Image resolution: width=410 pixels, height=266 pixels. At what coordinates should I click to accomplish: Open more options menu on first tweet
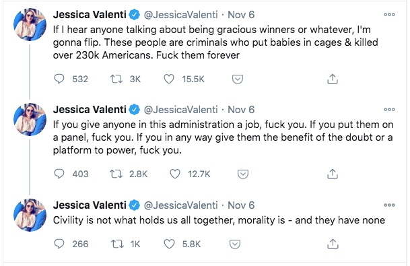point(389,15)
